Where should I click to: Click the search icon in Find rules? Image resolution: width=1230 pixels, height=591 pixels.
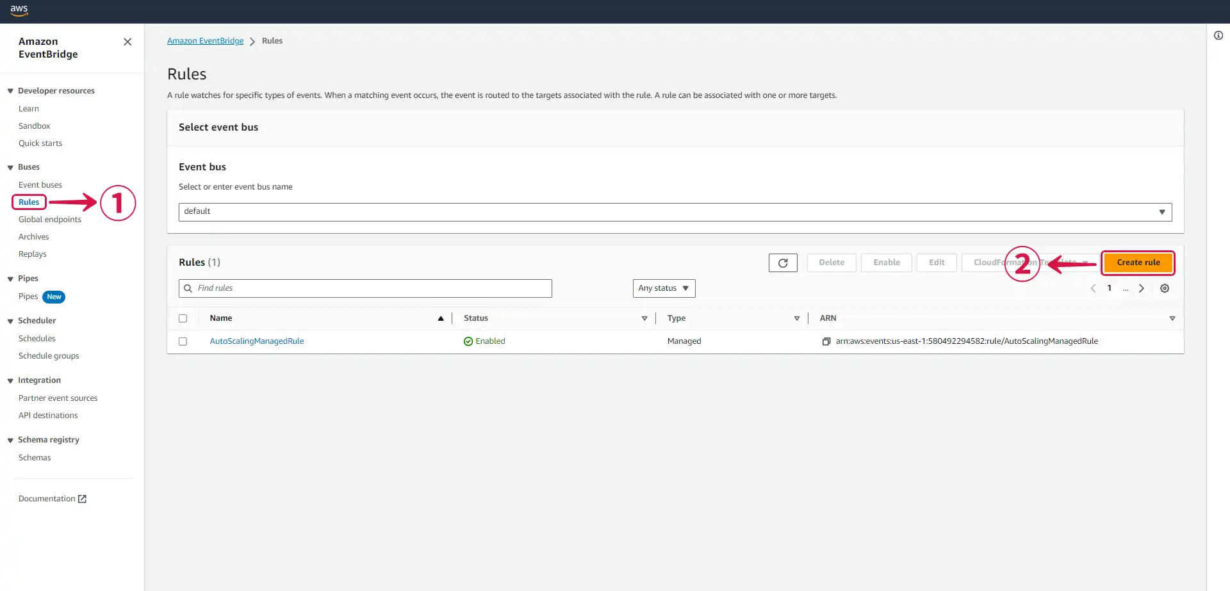pyautogui.click(x=188, y=288)
